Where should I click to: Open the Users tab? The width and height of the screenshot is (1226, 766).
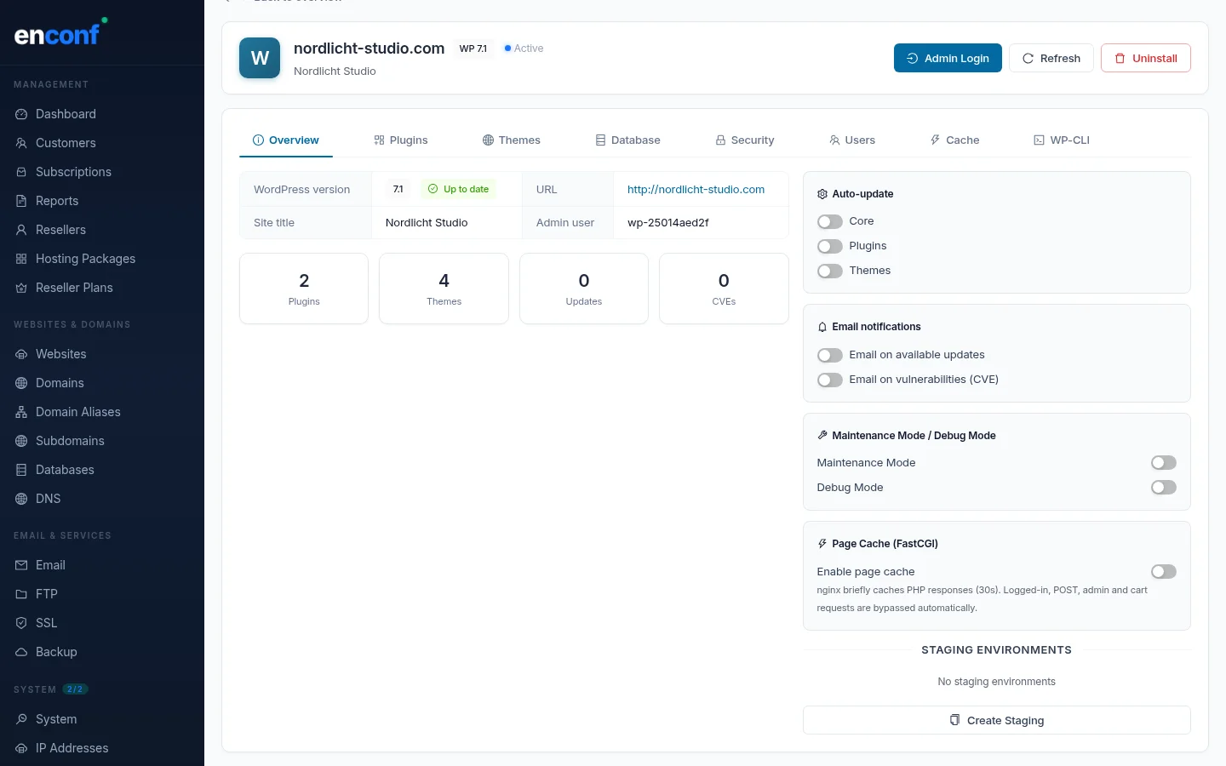(x=852, y=140)
